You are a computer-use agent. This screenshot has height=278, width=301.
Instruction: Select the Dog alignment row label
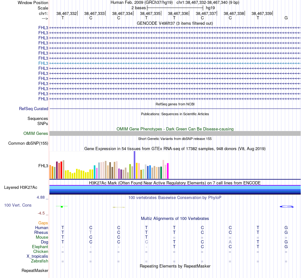tap(45, 242)
